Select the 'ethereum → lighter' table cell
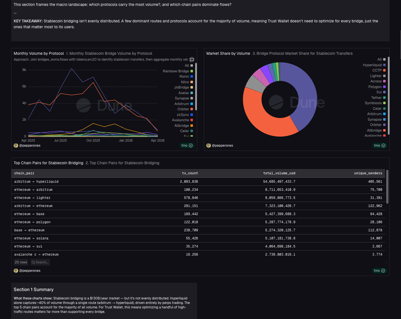Viewport: 401px width, 319px height. click(x=32, y=198)
